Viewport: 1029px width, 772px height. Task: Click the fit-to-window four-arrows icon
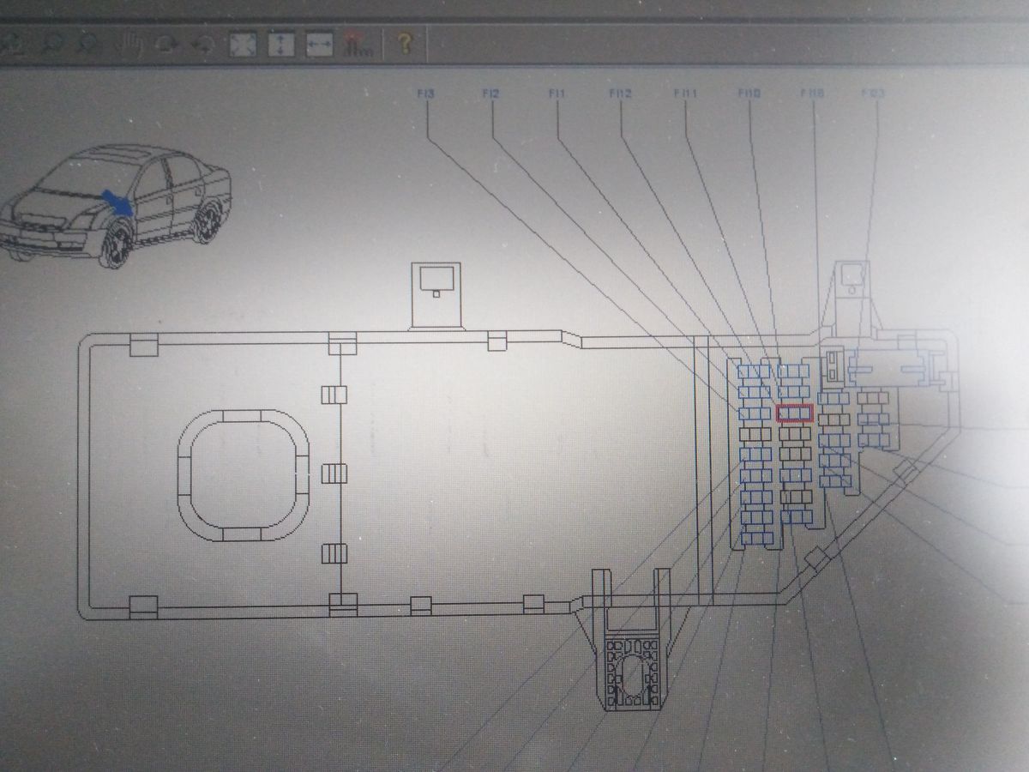(243, 45)
